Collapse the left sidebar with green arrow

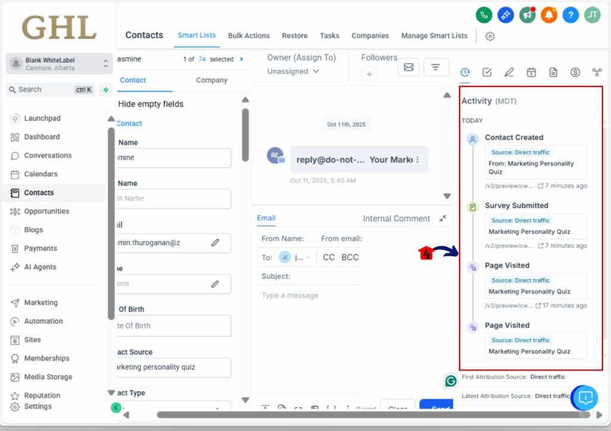(x=116, y=408)
